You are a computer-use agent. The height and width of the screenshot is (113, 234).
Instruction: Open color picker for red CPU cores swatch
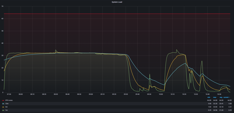pyautogui.click(x=3, y=100)
